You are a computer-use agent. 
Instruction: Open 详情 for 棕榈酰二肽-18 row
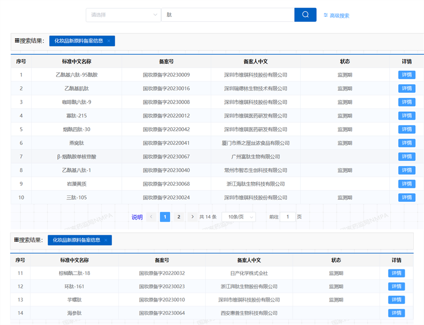click(x=396, y=273)
